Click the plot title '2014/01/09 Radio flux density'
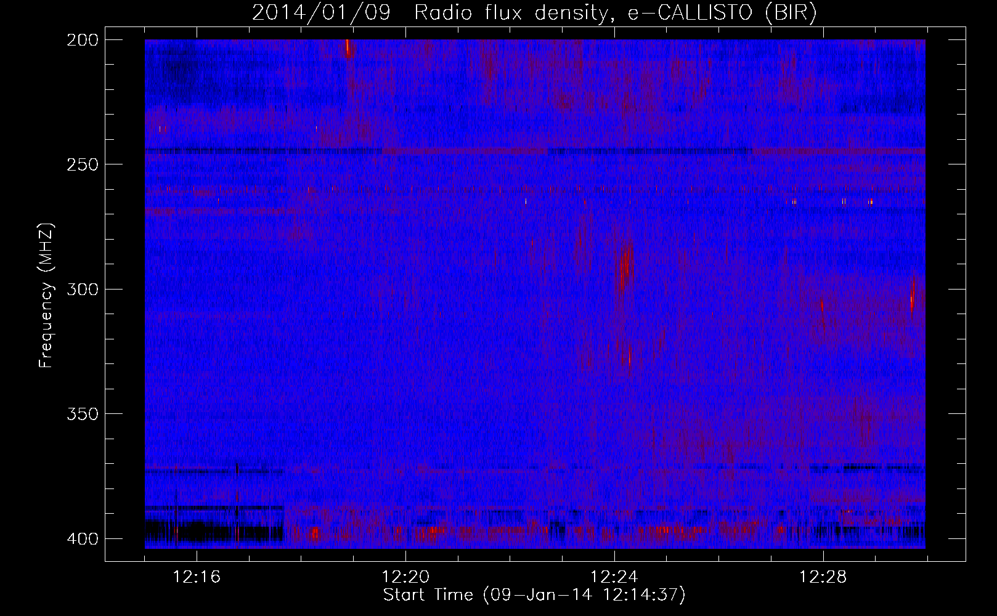Image resolution: width=997 pixels, height=616 pixels. [430, 13]
